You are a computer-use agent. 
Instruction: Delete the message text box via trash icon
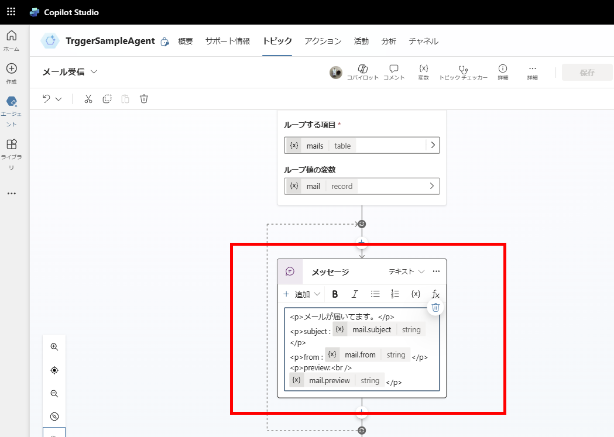click(x=435, y=307)
